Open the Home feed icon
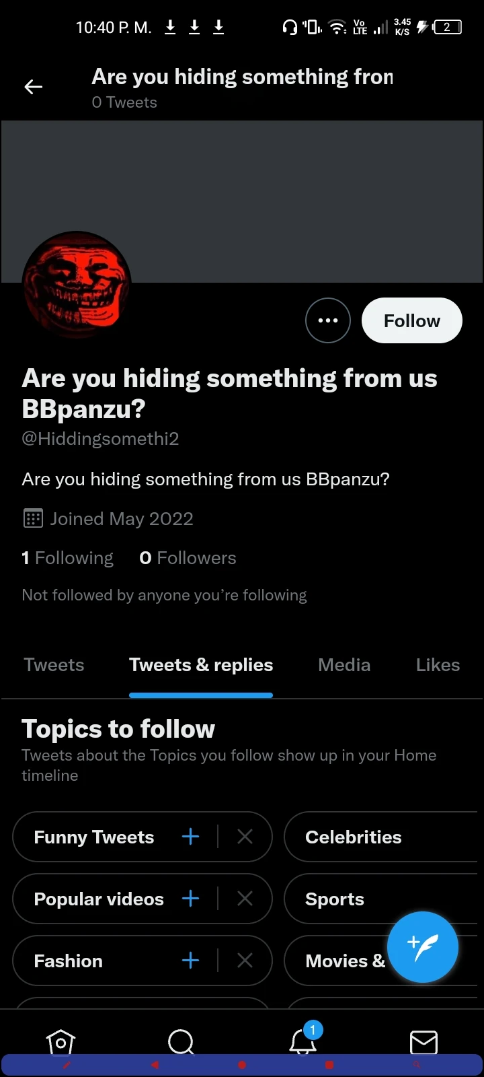 [61, 1042]
